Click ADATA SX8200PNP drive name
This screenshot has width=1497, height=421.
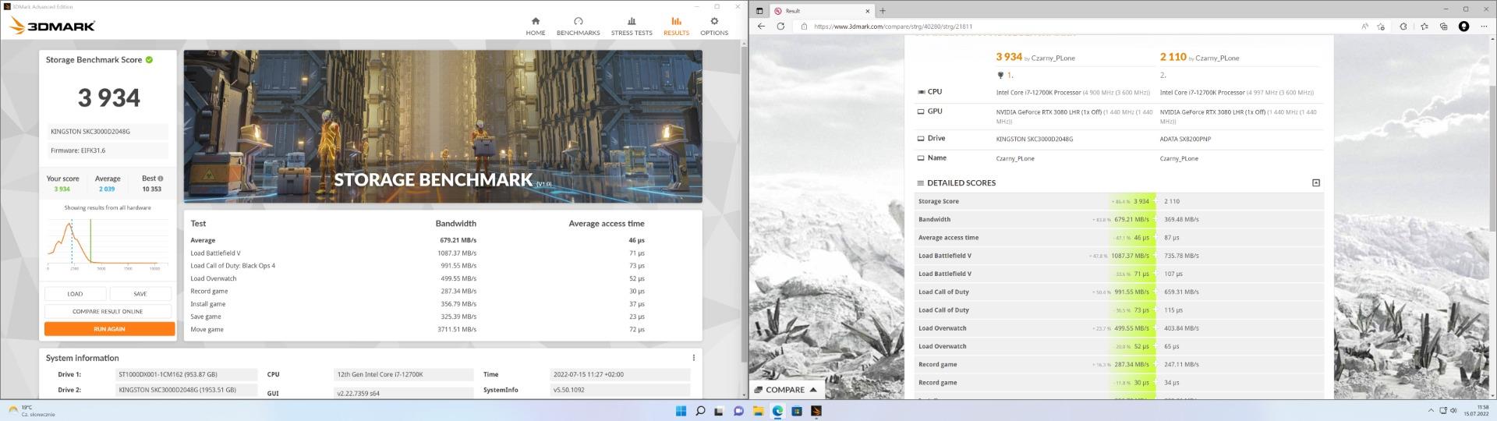click(1185, 139)
